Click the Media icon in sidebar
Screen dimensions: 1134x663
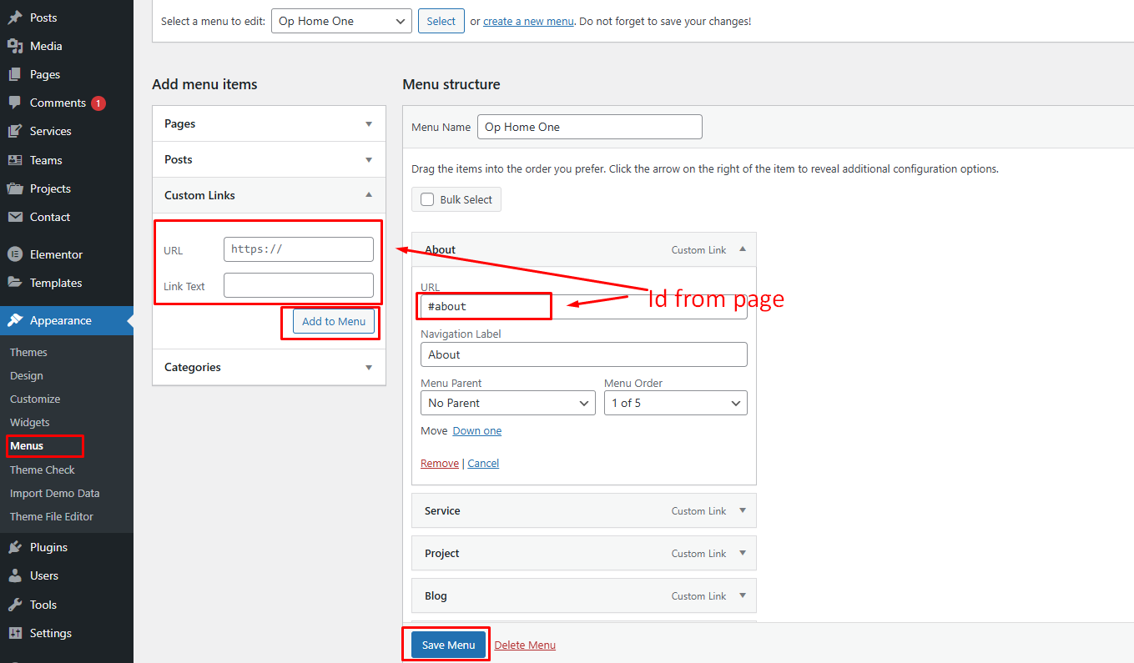15,46
